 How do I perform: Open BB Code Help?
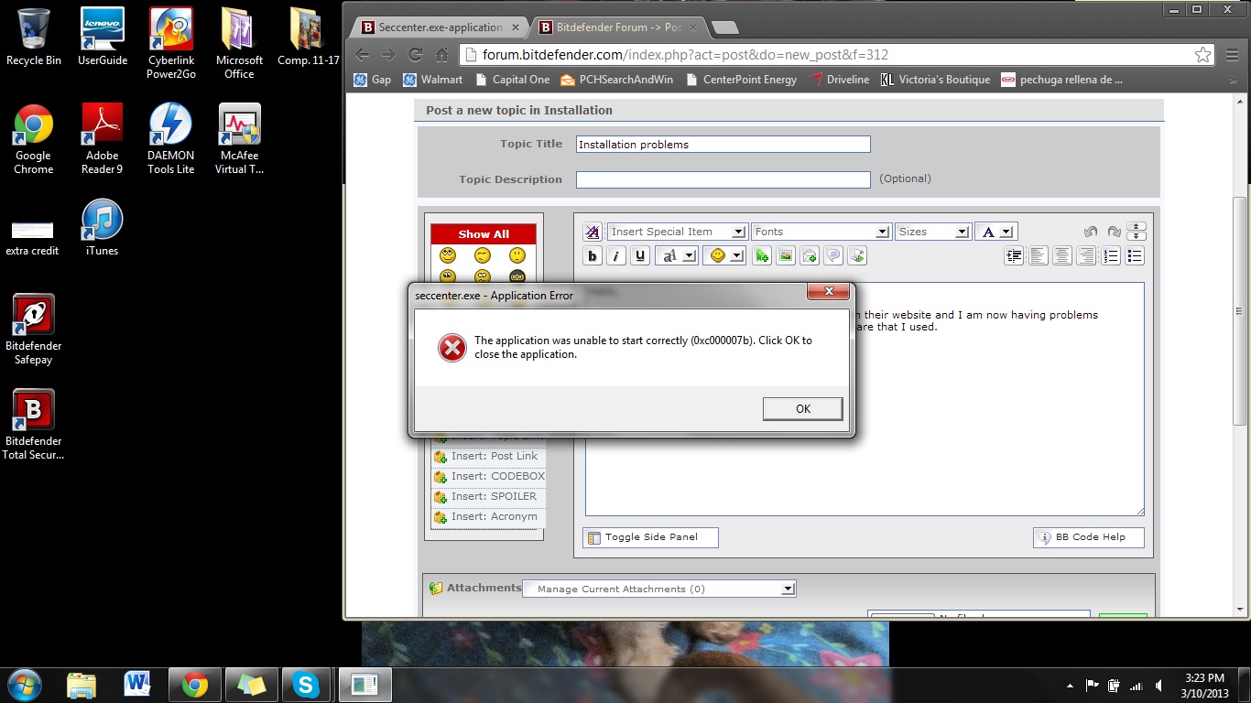(x=1088, y=537)
